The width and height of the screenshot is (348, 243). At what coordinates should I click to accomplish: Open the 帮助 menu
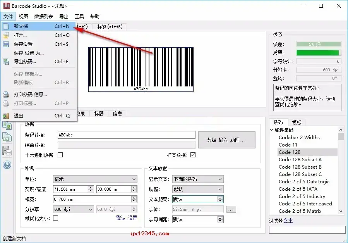95,16
